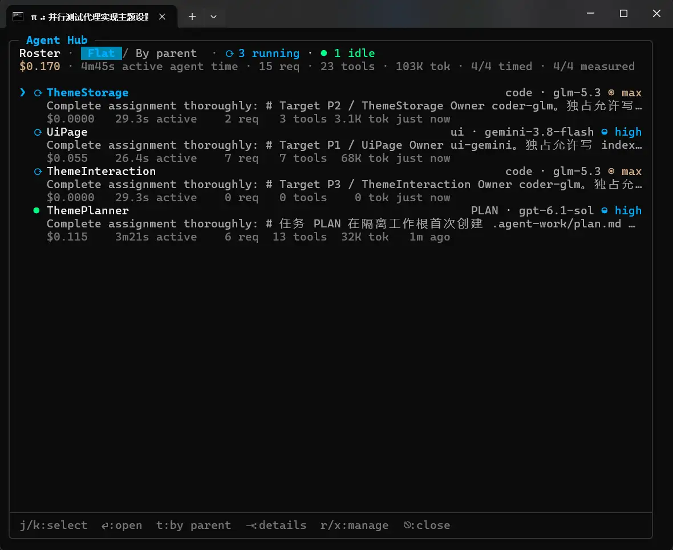Open the ThemeStorage agent
The image size is (673, 550).
tap(88, 93)
